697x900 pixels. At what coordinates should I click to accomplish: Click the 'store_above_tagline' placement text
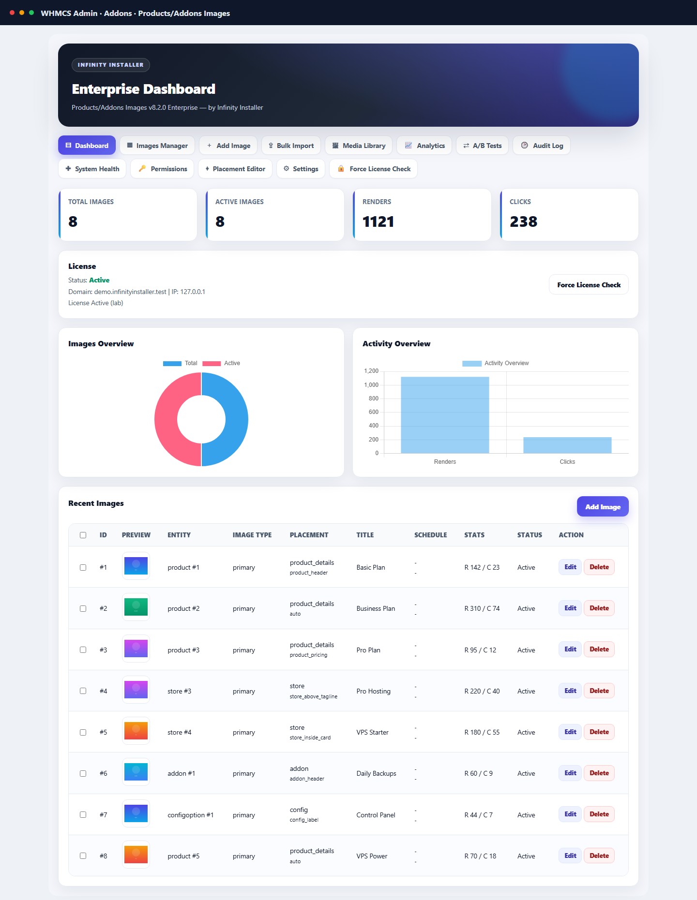pos(314,696)
